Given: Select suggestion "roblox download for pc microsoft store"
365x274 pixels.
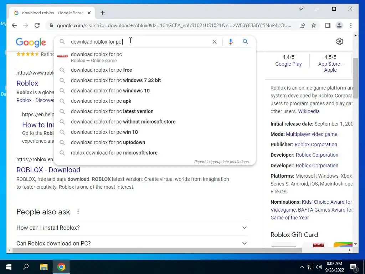Looking at the screenshot, I should coord(155,153).
